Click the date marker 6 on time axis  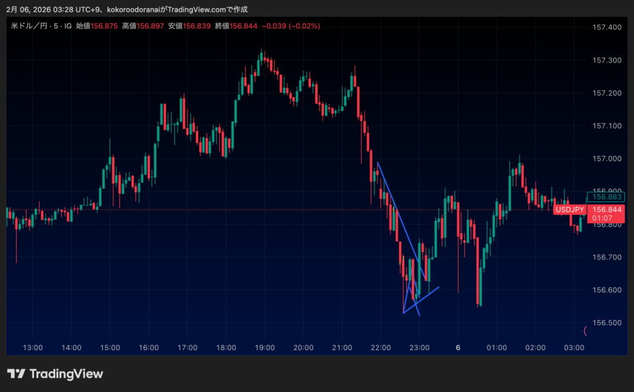pos(458,347)
